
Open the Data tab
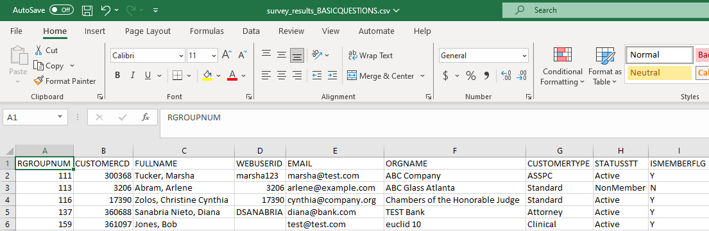click(x=251, y=31)
